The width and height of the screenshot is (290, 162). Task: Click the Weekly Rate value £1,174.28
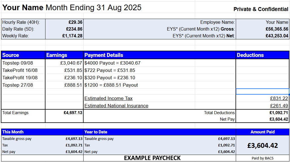point(73,36)
